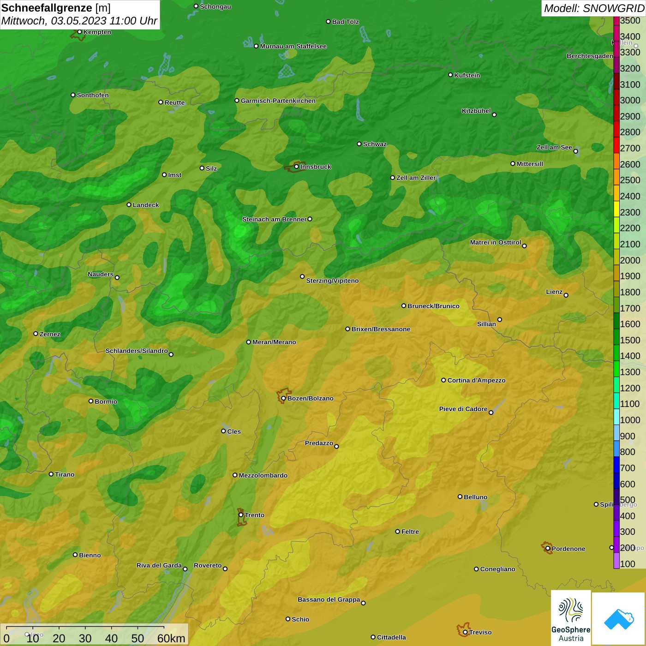Click the Pieve di Cadore label

463,409
